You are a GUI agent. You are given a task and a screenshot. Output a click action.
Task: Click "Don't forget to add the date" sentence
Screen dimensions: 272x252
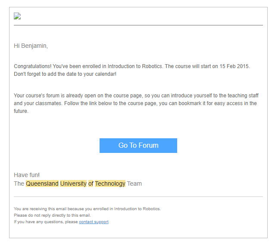pos(65,74)
